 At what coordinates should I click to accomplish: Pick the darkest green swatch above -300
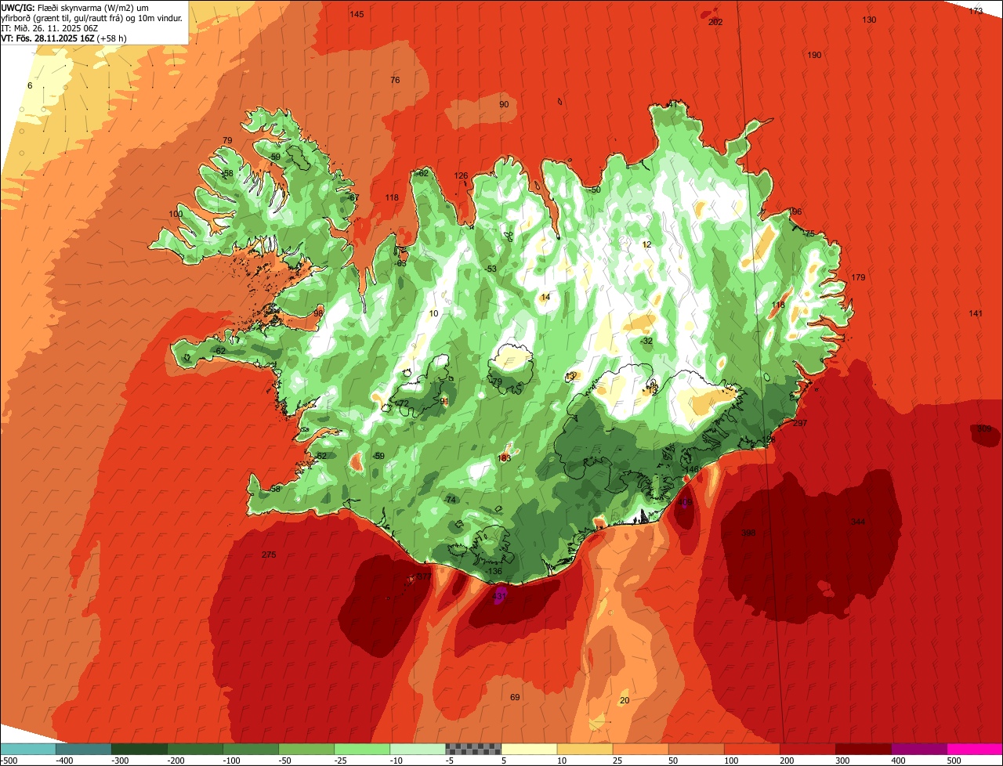(x=139, y=749)
